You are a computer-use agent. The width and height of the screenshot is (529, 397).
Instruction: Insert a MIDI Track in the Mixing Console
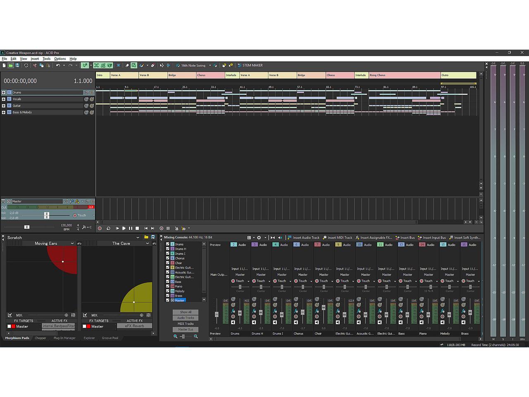tap(340, 237)
